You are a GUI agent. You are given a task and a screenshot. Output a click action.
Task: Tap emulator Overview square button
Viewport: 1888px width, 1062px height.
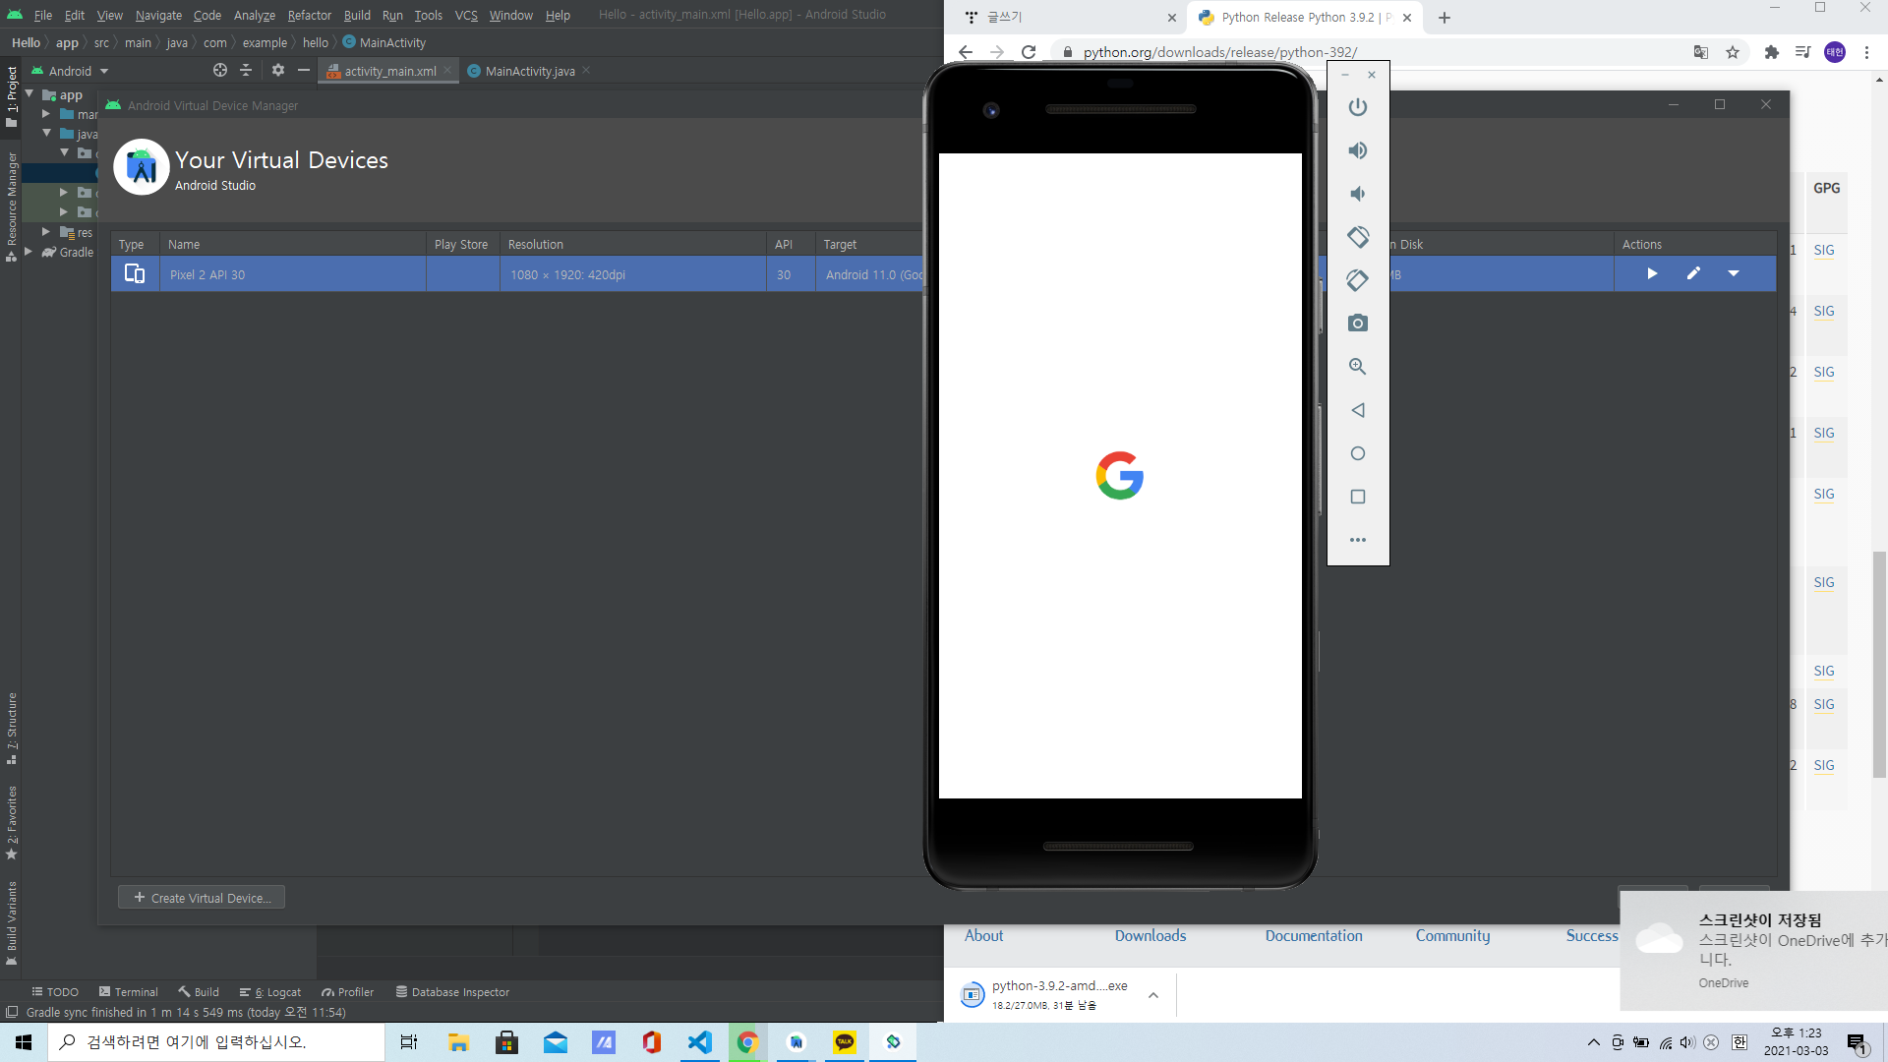1358,497
